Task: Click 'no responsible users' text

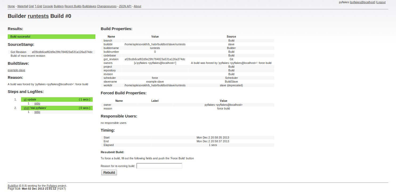Action: (x=114, y=123)
